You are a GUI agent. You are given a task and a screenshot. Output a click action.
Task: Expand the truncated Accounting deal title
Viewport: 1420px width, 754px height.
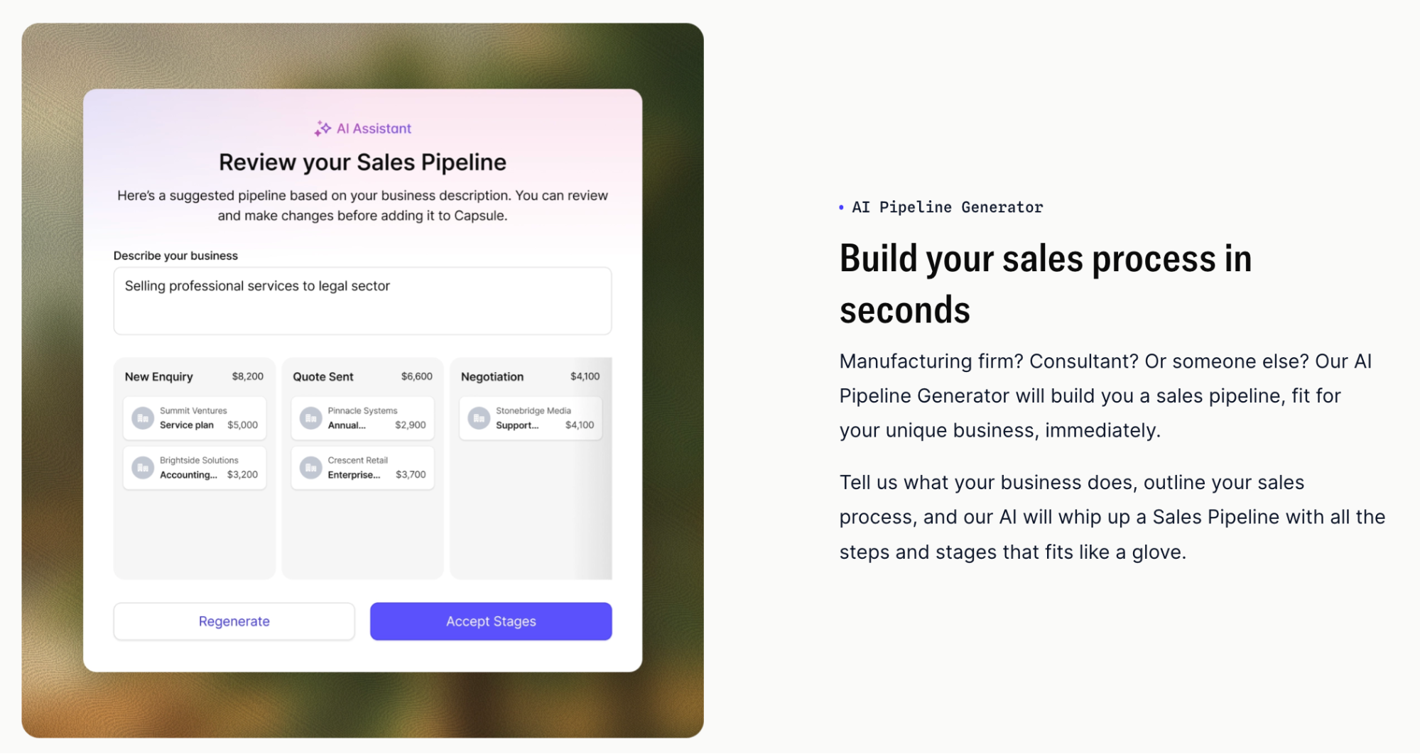tap(189, 475)
